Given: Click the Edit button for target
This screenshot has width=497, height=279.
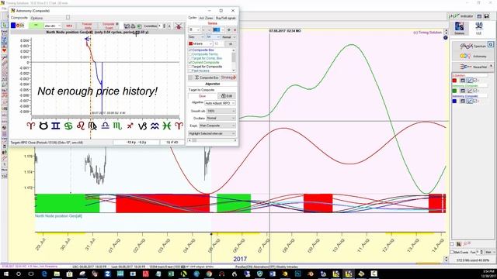Looking at the screenshot, I should point(227,96).
